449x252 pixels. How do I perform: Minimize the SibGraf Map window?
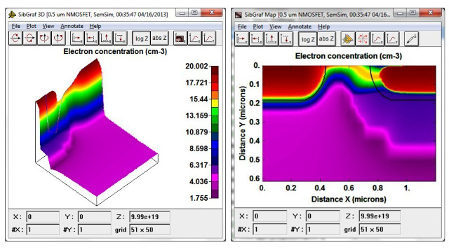click(x=400, y=13)
